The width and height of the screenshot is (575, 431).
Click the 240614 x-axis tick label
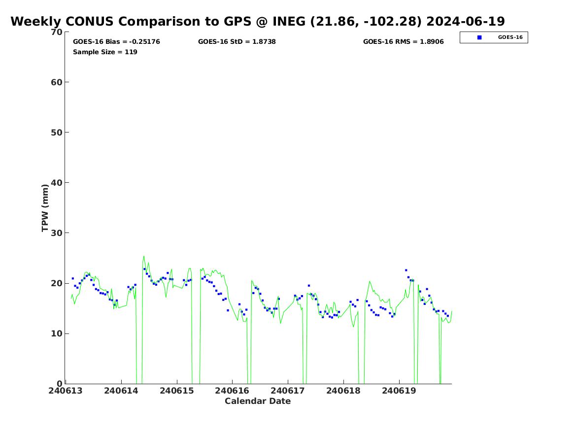[121, 391]
